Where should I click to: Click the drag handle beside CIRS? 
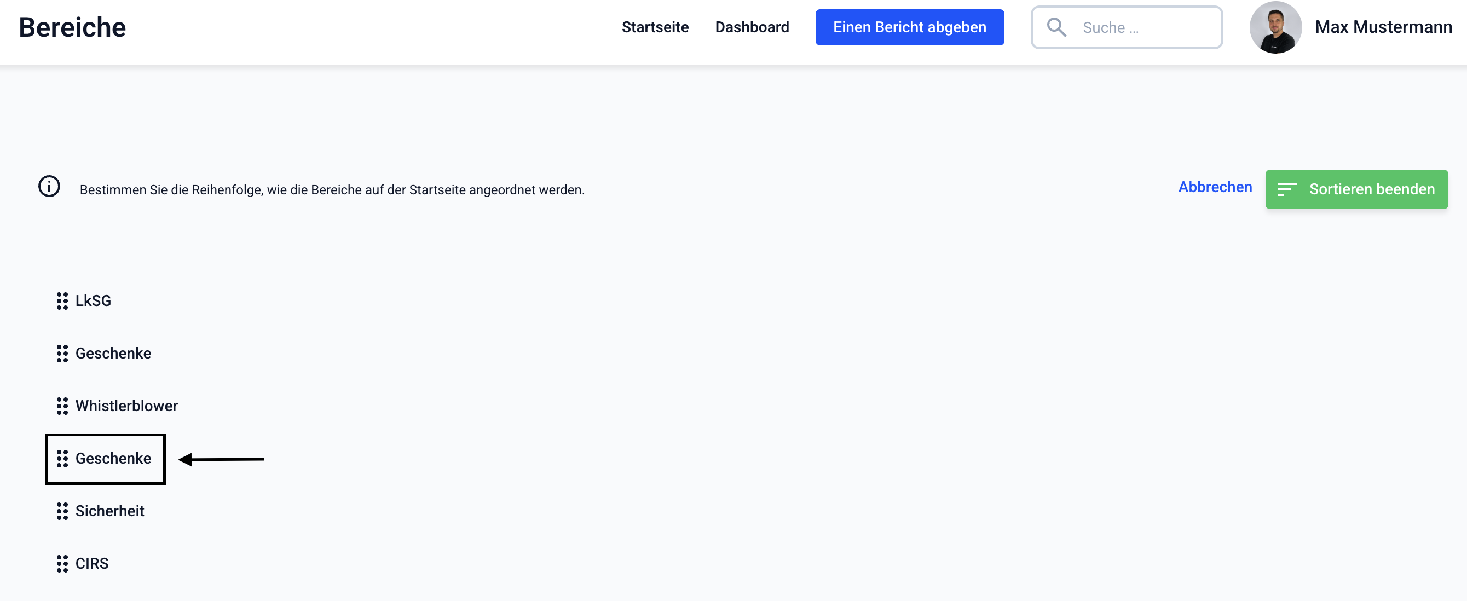click(x=62, y=563)
